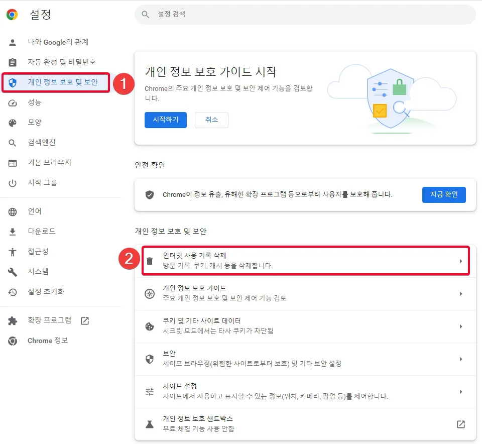Click the privacy guide shield illustration
Image resolution: width=482 pixels, height=444 pixels.
(x=391, y=98)
